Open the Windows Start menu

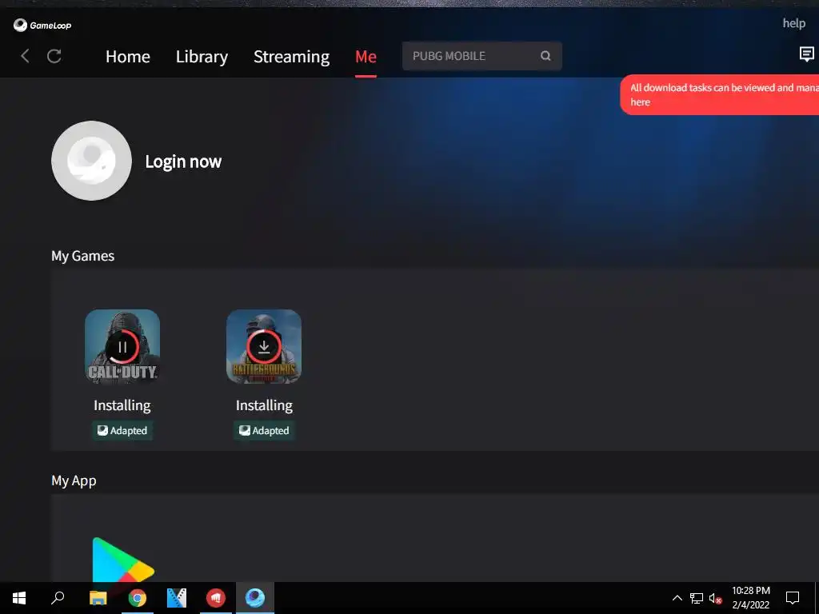coord(19,598)
